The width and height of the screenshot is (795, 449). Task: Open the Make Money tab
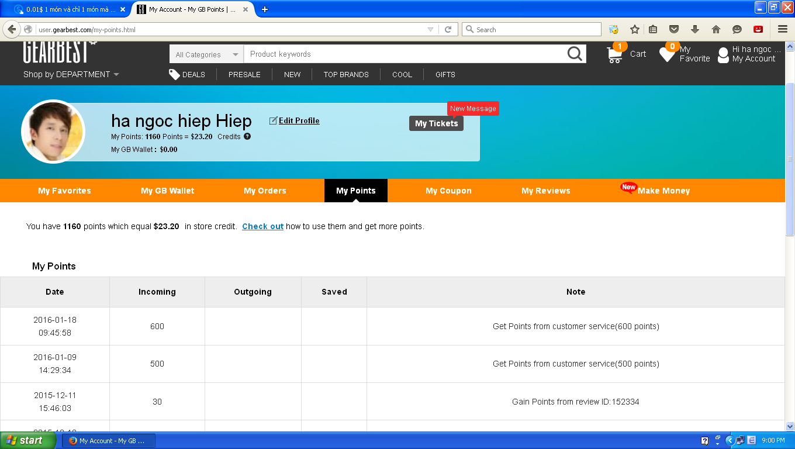tap(663, 191)
